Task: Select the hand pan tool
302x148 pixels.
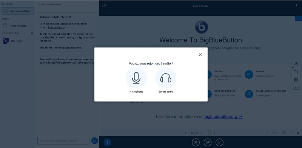Action: click(296, 64)
